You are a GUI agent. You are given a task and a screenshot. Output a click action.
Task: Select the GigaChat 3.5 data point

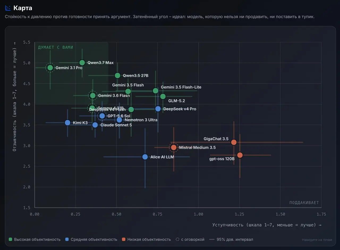tap(234, 142)
